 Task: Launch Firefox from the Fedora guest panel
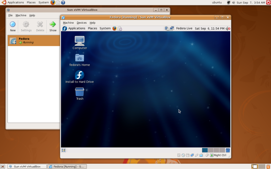[114, 28]
